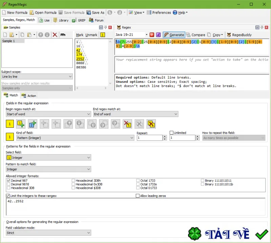Check Binary 111011011 option
The image size is (271, 243).
tap(203, 180)
